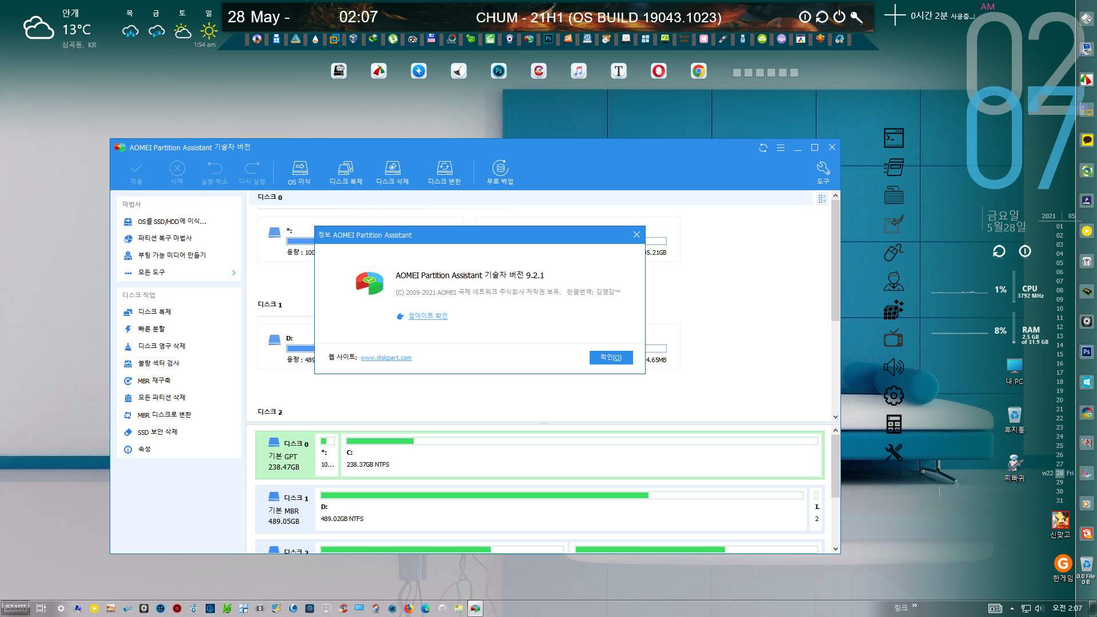Open the terminal icon in right sidebar
Viewport: 1097px width, 617px height.
coord(894,138)
